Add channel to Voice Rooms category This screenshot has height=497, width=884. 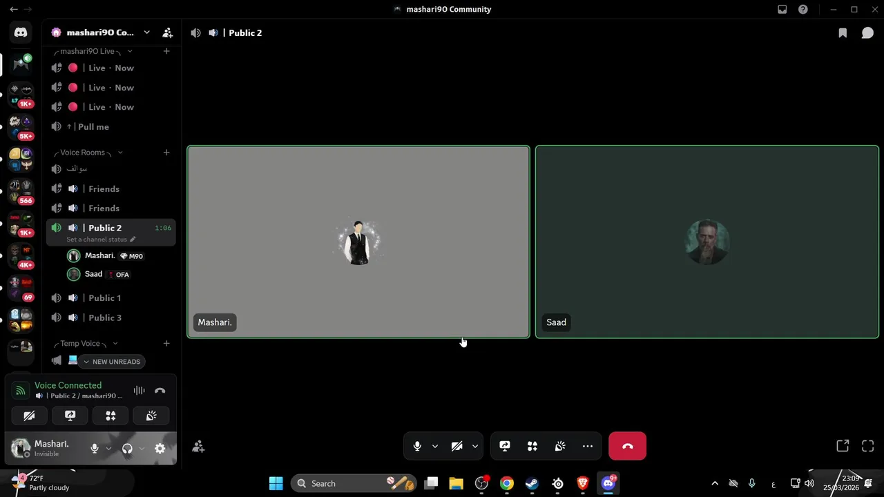click(166, 153)
